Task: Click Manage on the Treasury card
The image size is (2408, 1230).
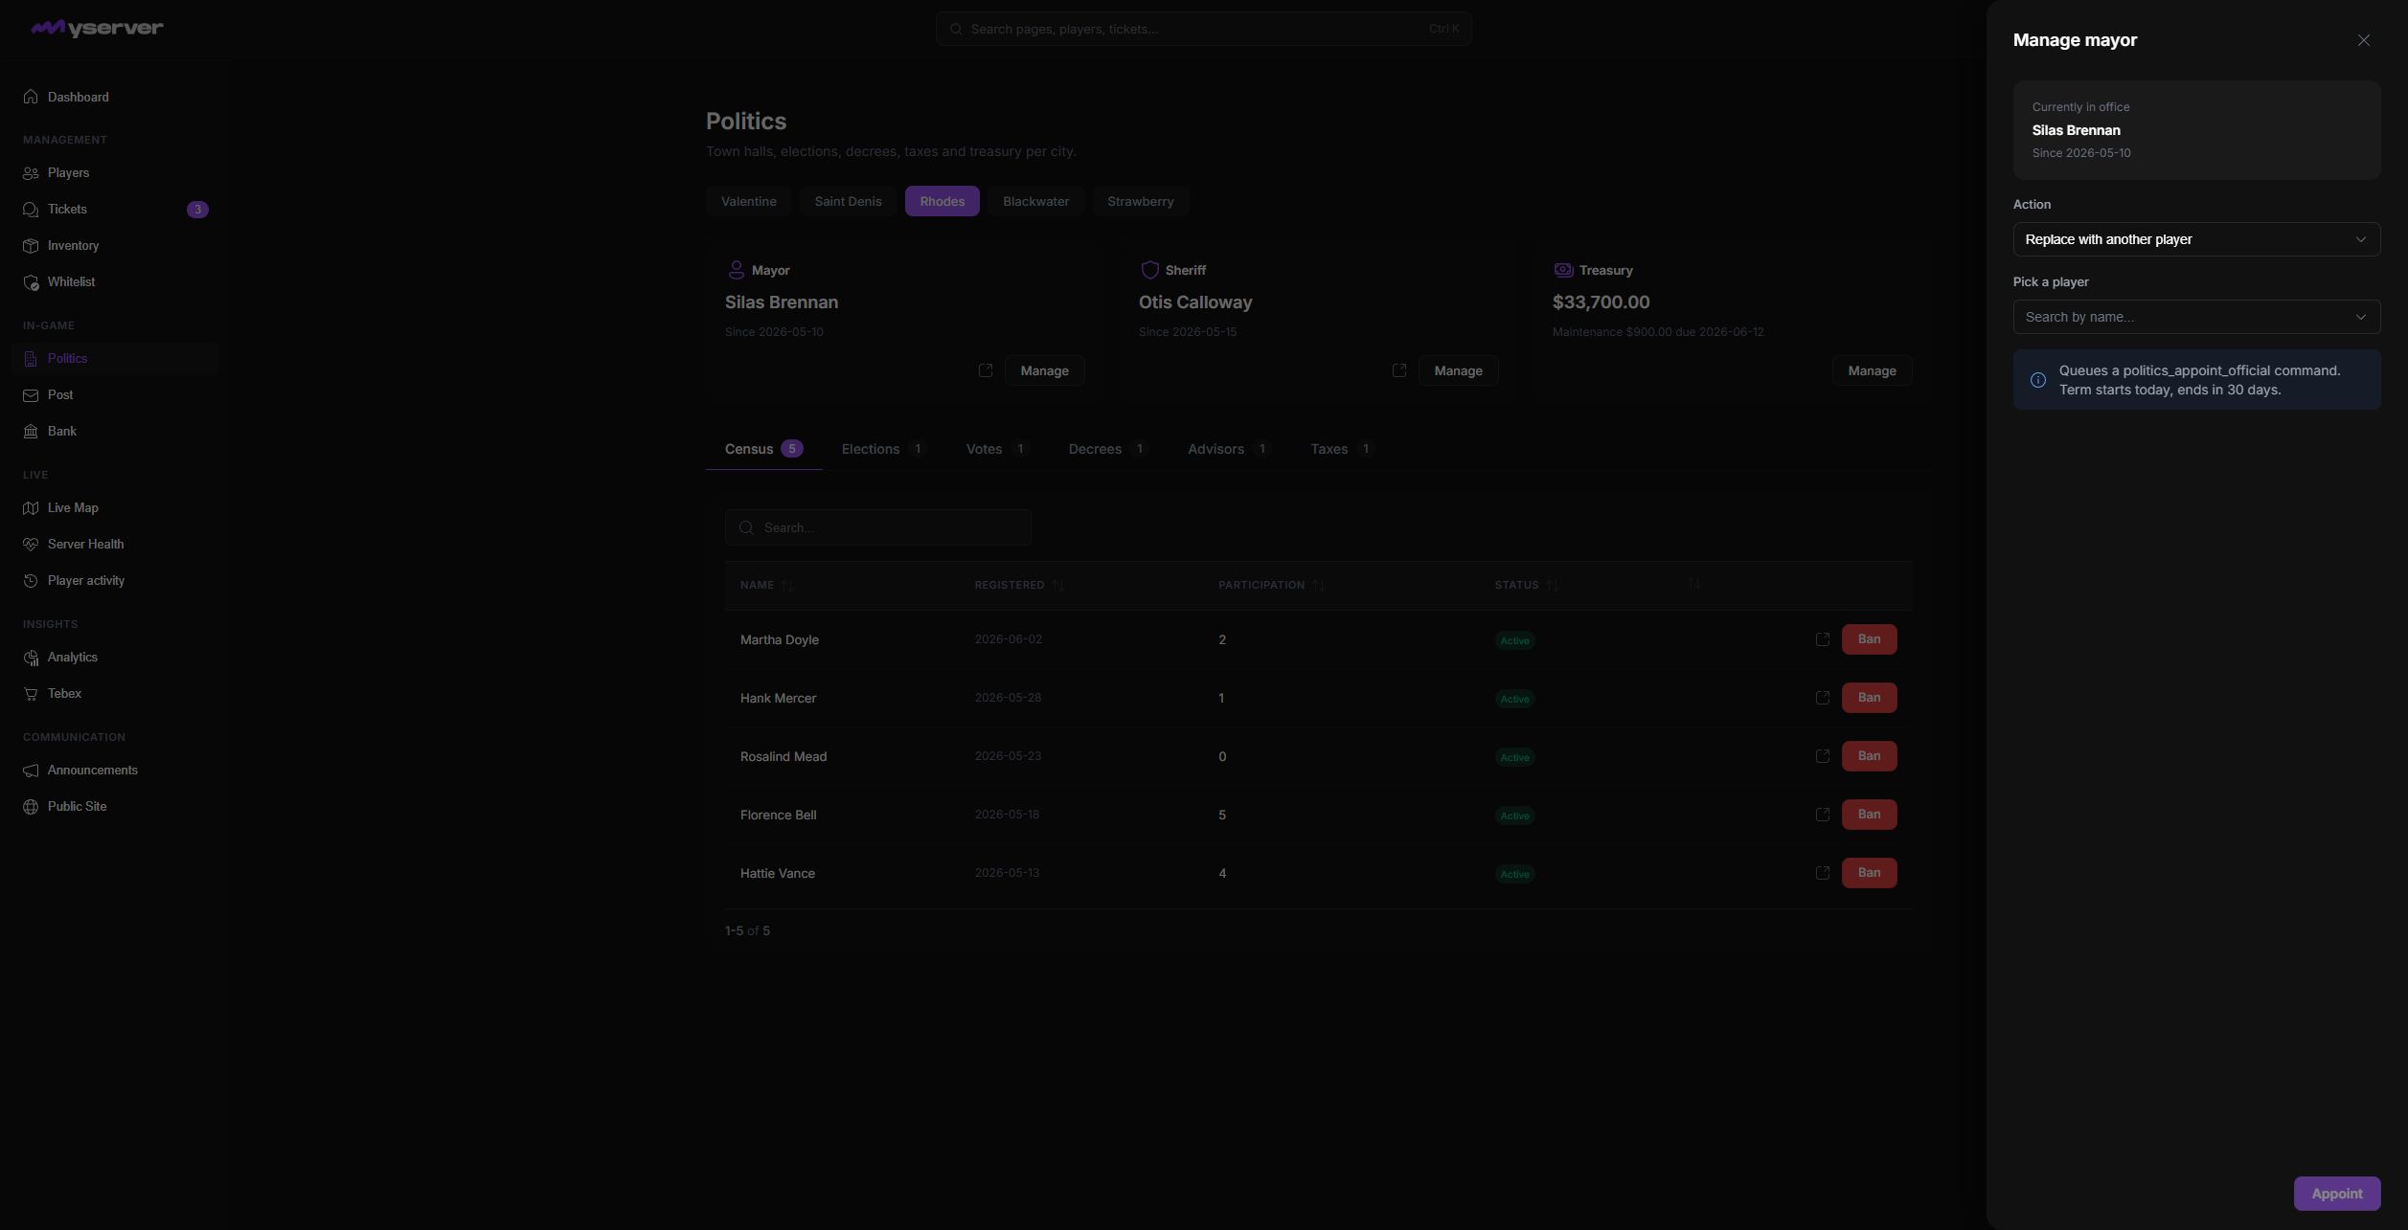Action: 1872,370
